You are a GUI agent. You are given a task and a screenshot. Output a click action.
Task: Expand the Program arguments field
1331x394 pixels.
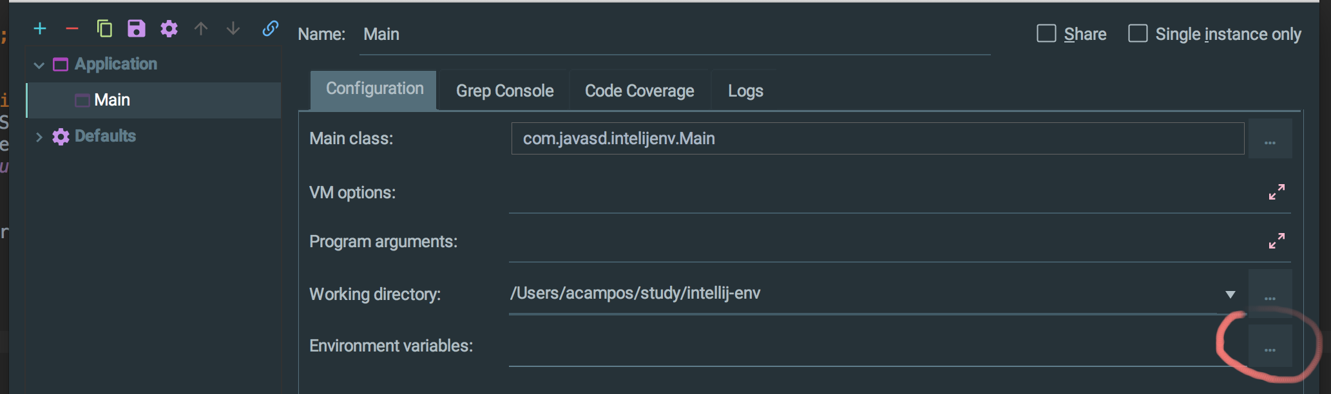click(x=1276, y=241)
